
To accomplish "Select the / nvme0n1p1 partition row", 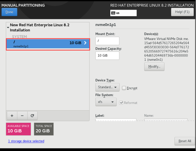I will [x=48, y=44].
